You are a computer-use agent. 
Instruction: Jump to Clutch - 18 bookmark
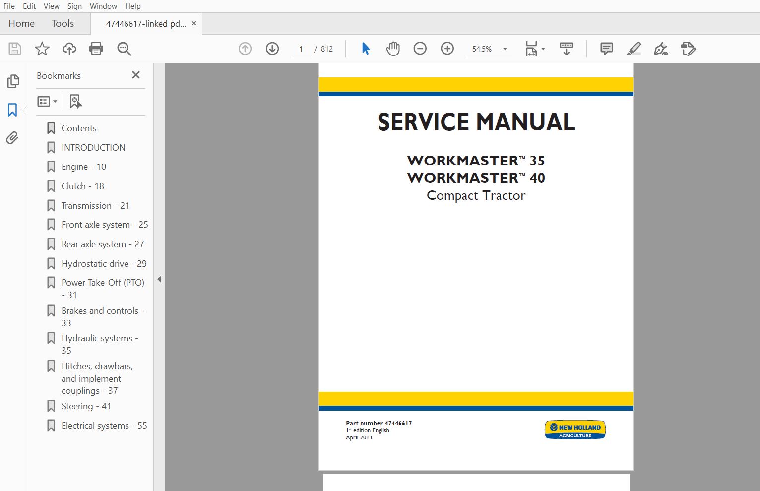[83, 186]
